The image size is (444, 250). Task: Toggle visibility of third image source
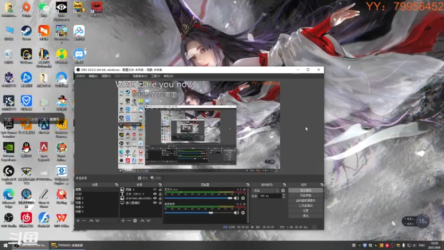click(x=155, y=198)
